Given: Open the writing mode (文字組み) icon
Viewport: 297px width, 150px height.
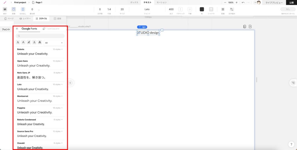Looking at the screenshot, I should 232,9.
